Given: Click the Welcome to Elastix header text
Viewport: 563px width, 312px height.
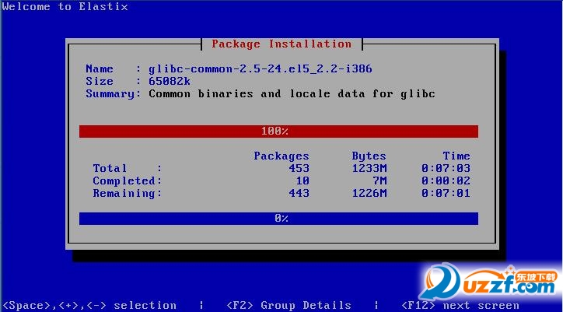Looking at the screenshot, I should [65, 6].
